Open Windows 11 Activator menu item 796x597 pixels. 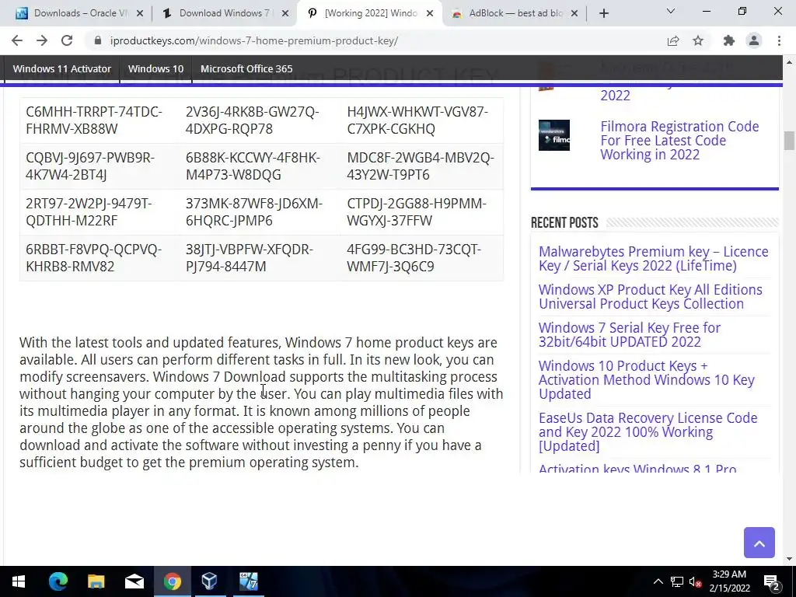point(62,68)
